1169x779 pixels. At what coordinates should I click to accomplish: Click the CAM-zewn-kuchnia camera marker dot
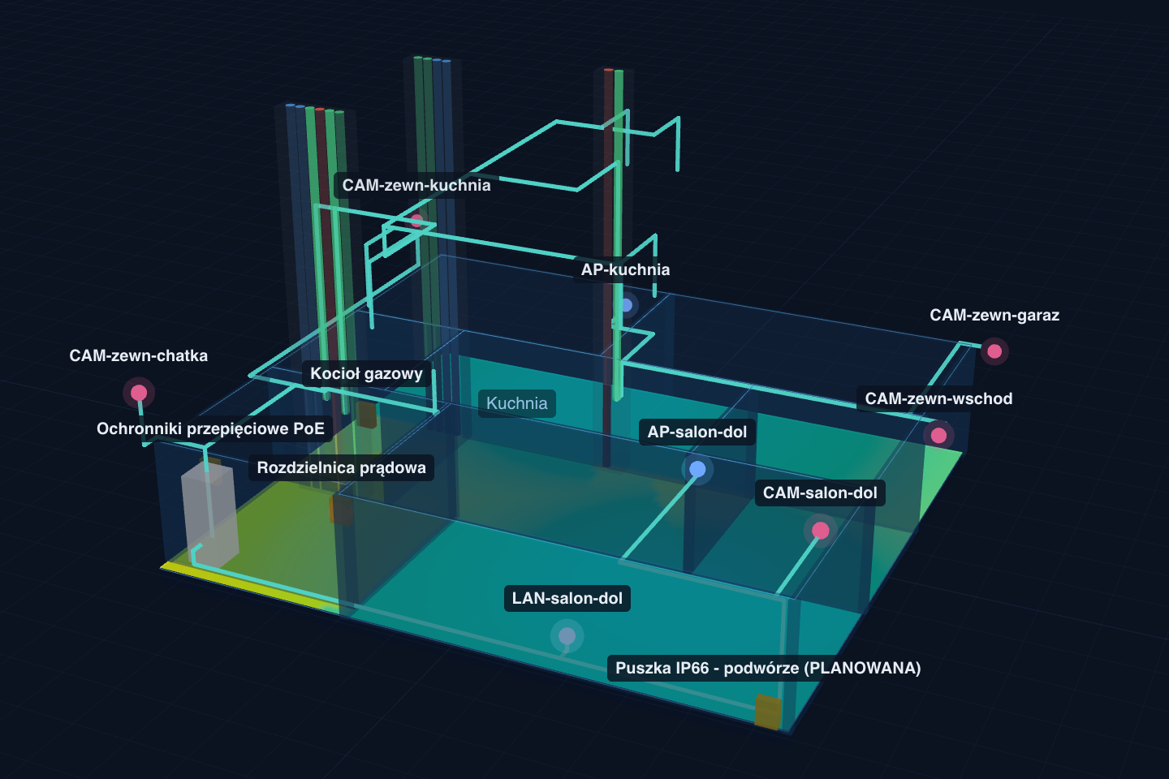(416, 220)
